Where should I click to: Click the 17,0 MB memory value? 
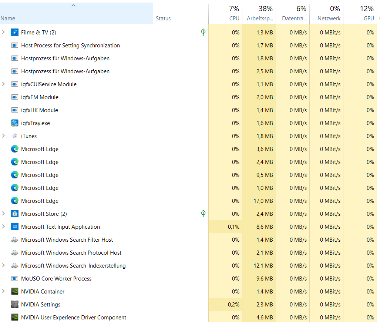[263, 201]
